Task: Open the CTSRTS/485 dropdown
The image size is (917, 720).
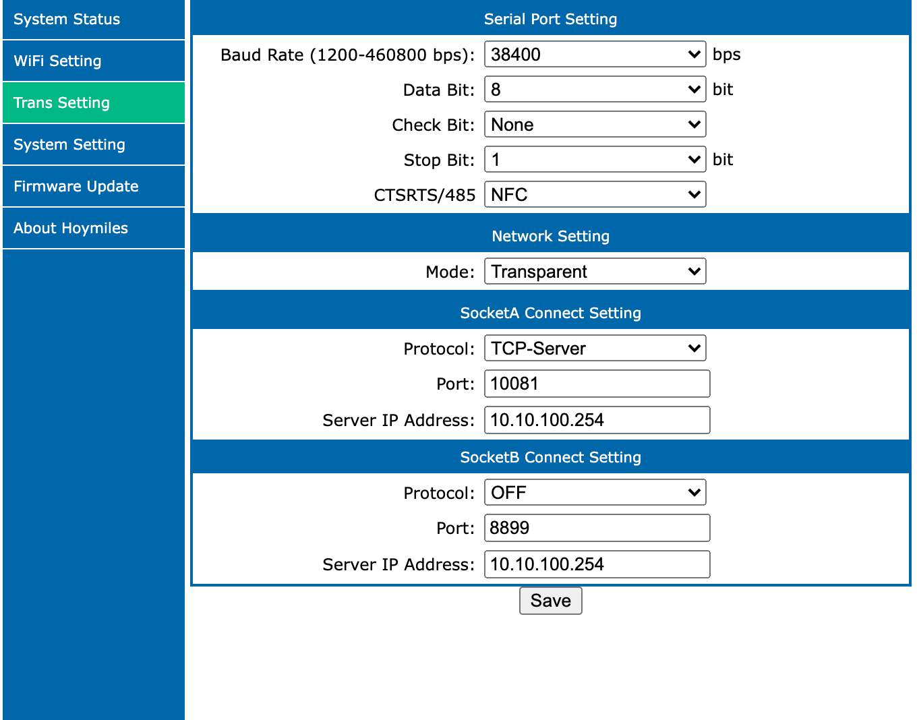Action: 595,194
